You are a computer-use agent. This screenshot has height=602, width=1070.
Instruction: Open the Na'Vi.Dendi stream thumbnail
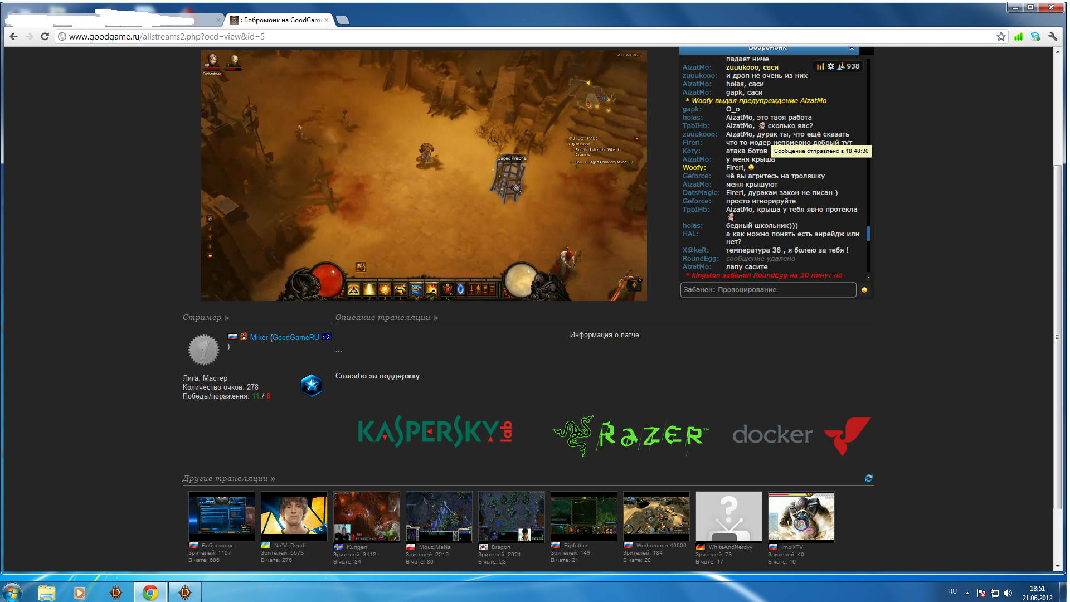294,516
